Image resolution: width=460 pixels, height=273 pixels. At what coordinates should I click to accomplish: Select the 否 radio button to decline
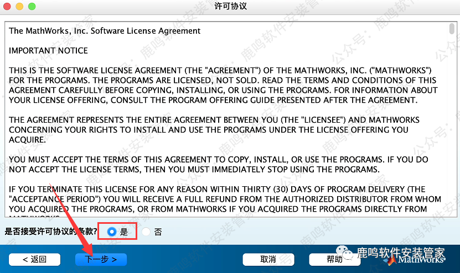[x=146, y=232]
